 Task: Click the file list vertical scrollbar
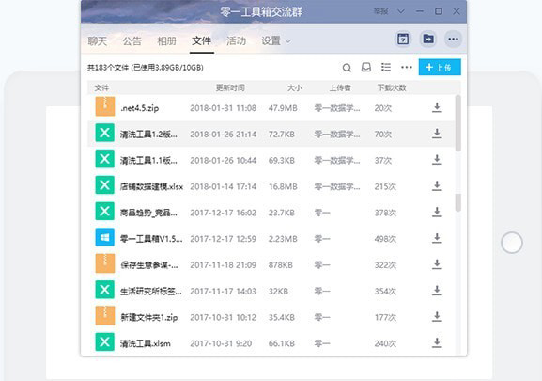[458, 123]
